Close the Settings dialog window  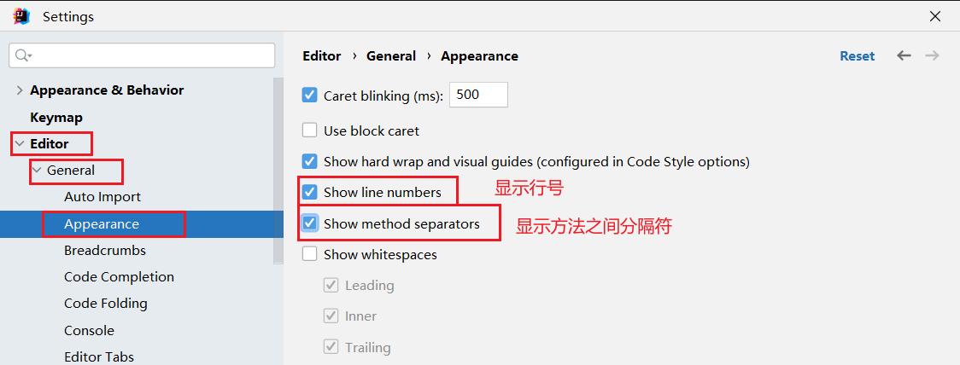tap(935, 16)
